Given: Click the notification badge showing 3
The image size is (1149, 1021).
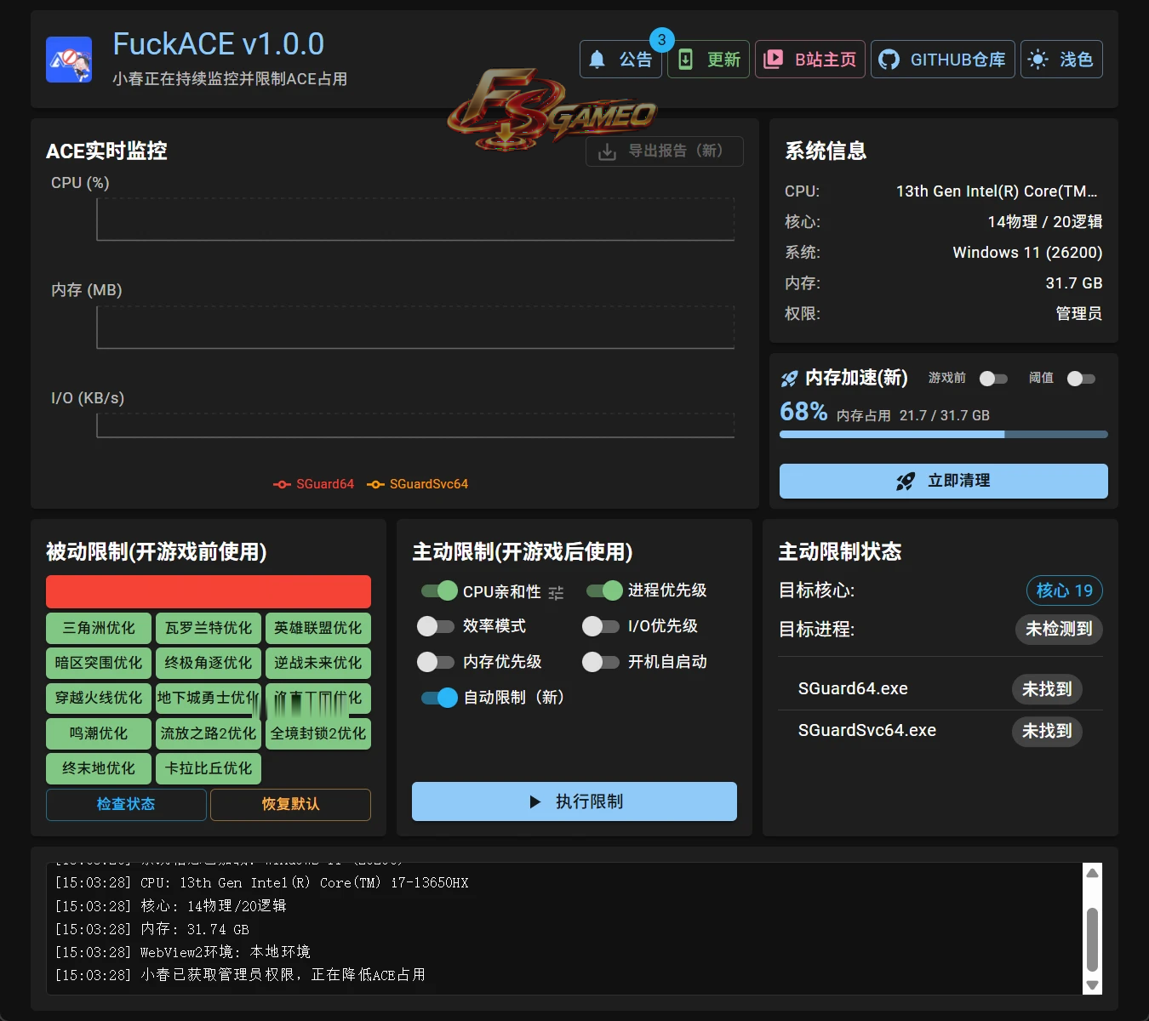Looking at the screenshot, I should tap(661, 40).
